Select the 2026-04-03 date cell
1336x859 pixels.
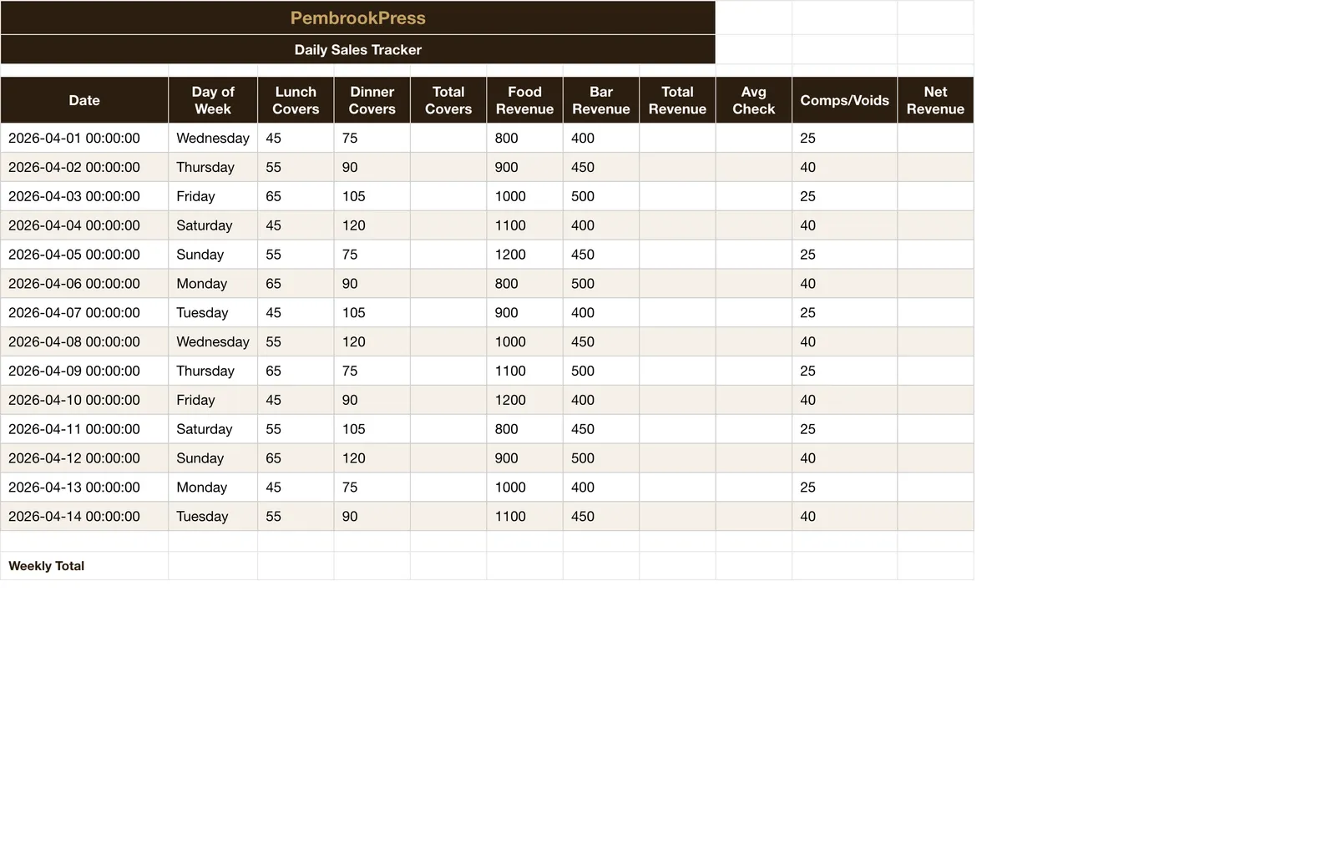point(84,196)
